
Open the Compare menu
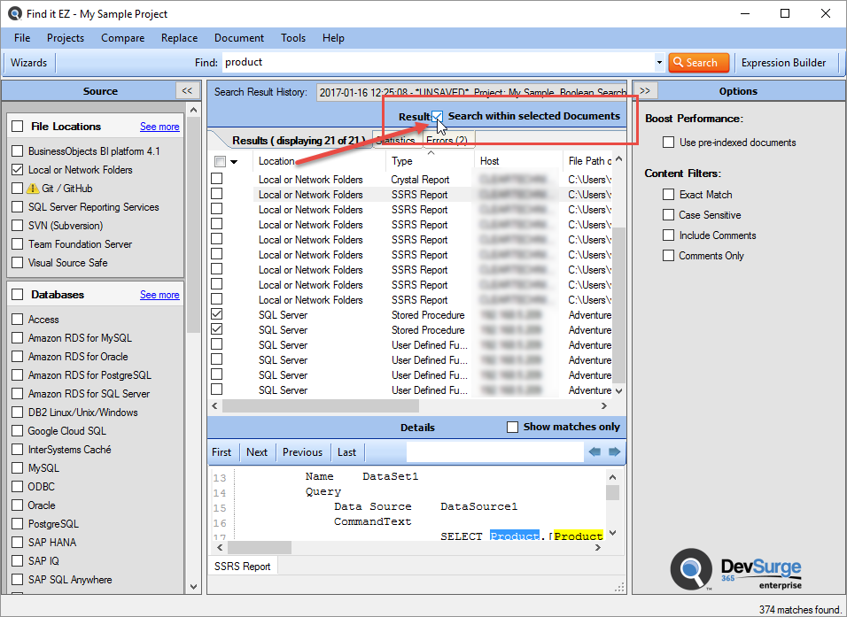coord(122,38)
